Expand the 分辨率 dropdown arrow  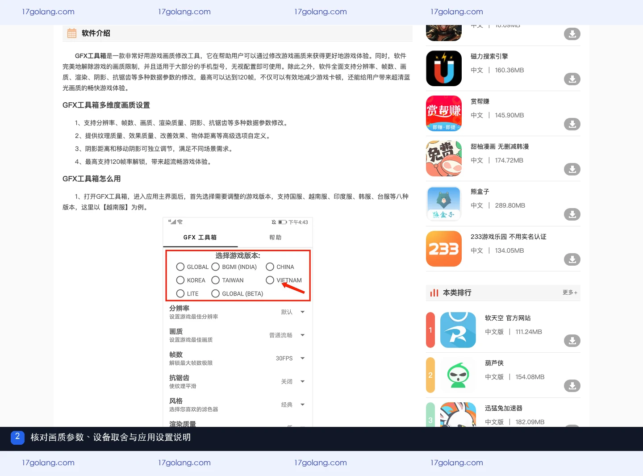302,312
